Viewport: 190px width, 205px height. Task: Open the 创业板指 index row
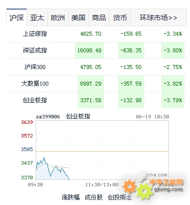pos(97,100)
